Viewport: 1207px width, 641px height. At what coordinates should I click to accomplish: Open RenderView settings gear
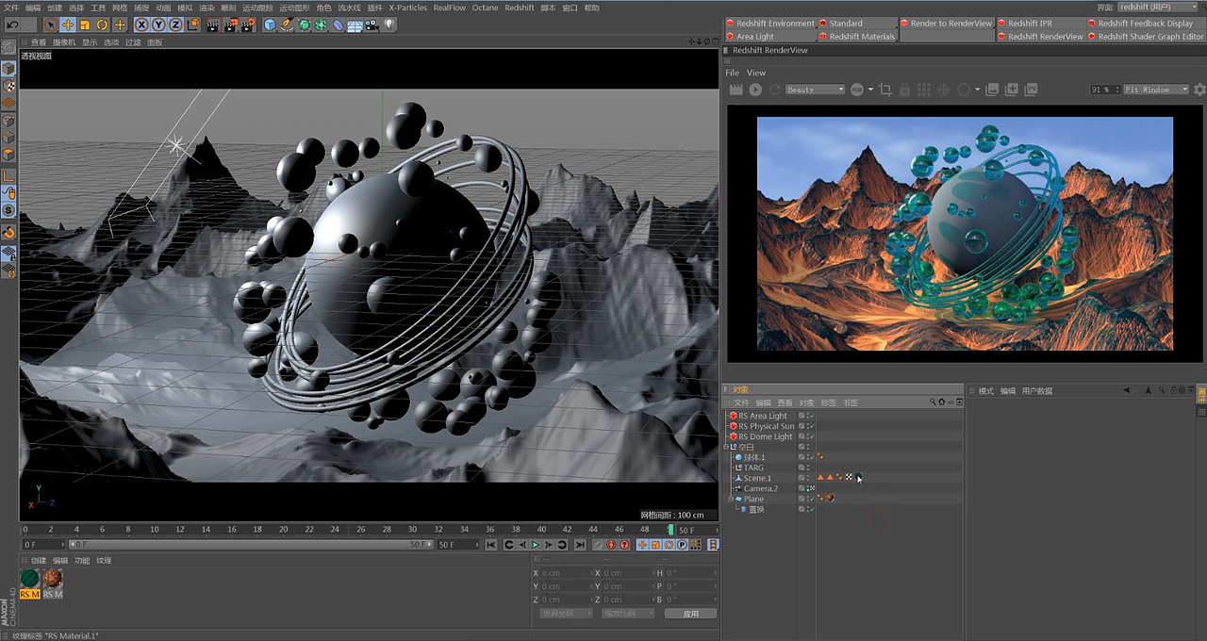click(x=1199, y=90)
